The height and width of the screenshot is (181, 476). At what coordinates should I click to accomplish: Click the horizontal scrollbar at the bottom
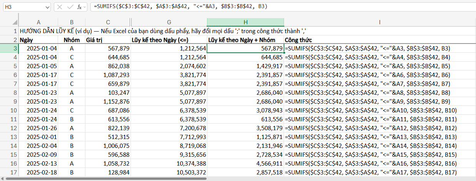(x=115, y=179)
